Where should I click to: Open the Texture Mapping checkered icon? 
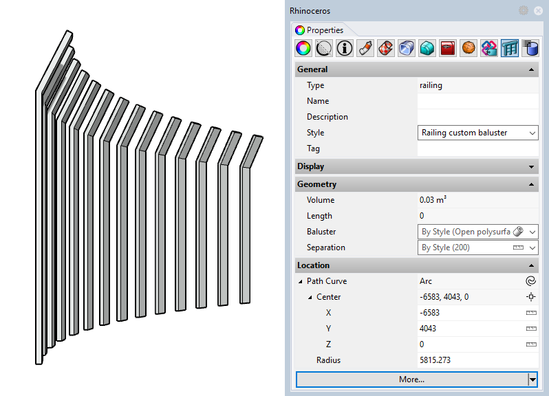coord(386,48)
